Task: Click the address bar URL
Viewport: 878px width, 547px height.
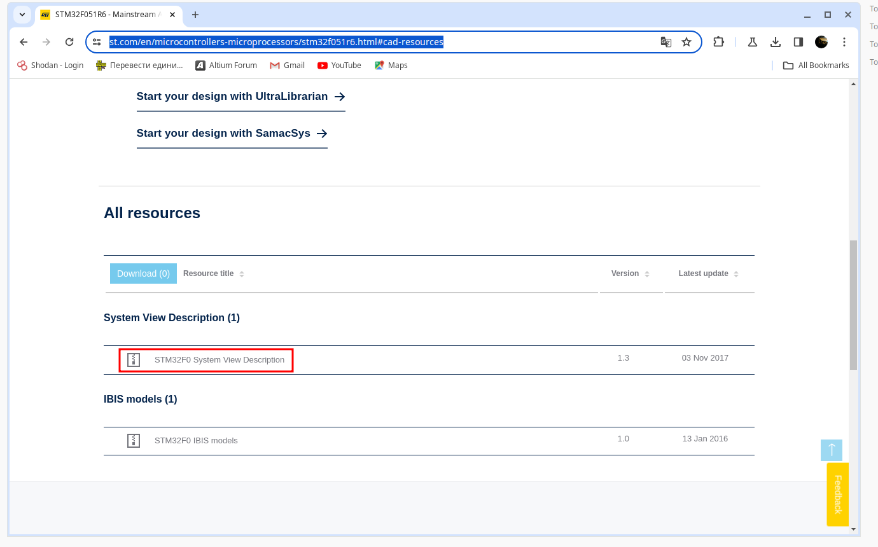Action: click(x=276, y=42)
